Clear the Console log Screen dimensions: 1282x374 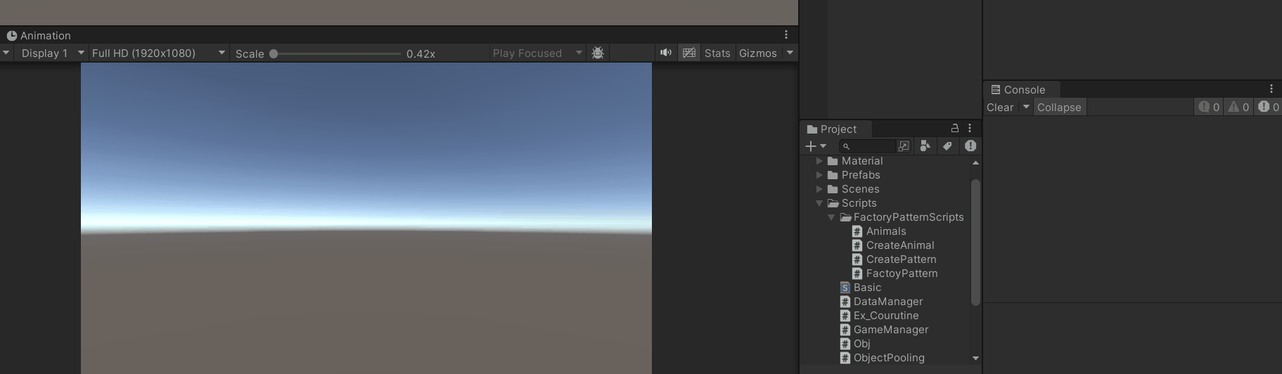click(1000, 107)
